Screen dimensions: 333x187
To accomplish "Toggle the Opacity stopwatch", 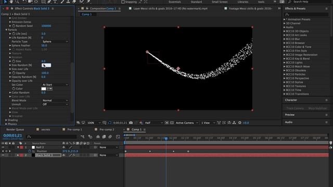I will pos(14,73).
